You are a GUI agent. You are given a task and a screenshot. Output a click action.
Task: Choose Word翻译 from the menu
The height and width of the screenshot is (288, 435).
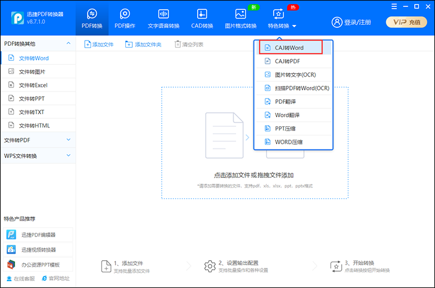point(293,115)
